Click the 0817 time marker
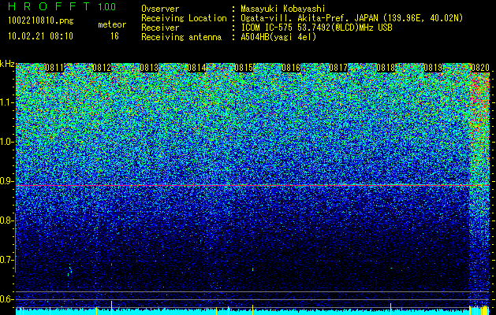Screen dimensions: 496x315 pos(338,68)
